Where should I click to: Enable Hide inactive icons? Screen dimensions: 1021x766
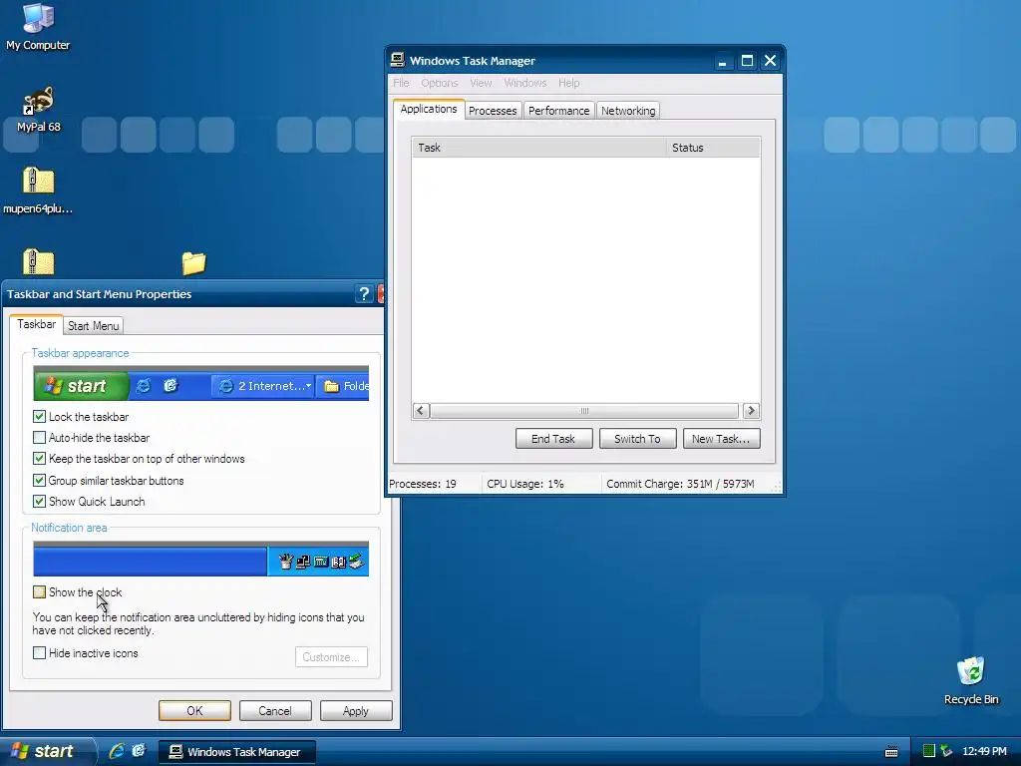click(x=39, y=652)
